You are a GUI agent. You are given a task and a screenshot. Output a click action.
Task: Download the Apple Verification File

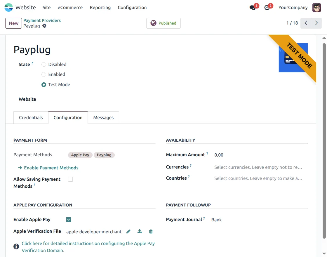[x=140, y=231]
